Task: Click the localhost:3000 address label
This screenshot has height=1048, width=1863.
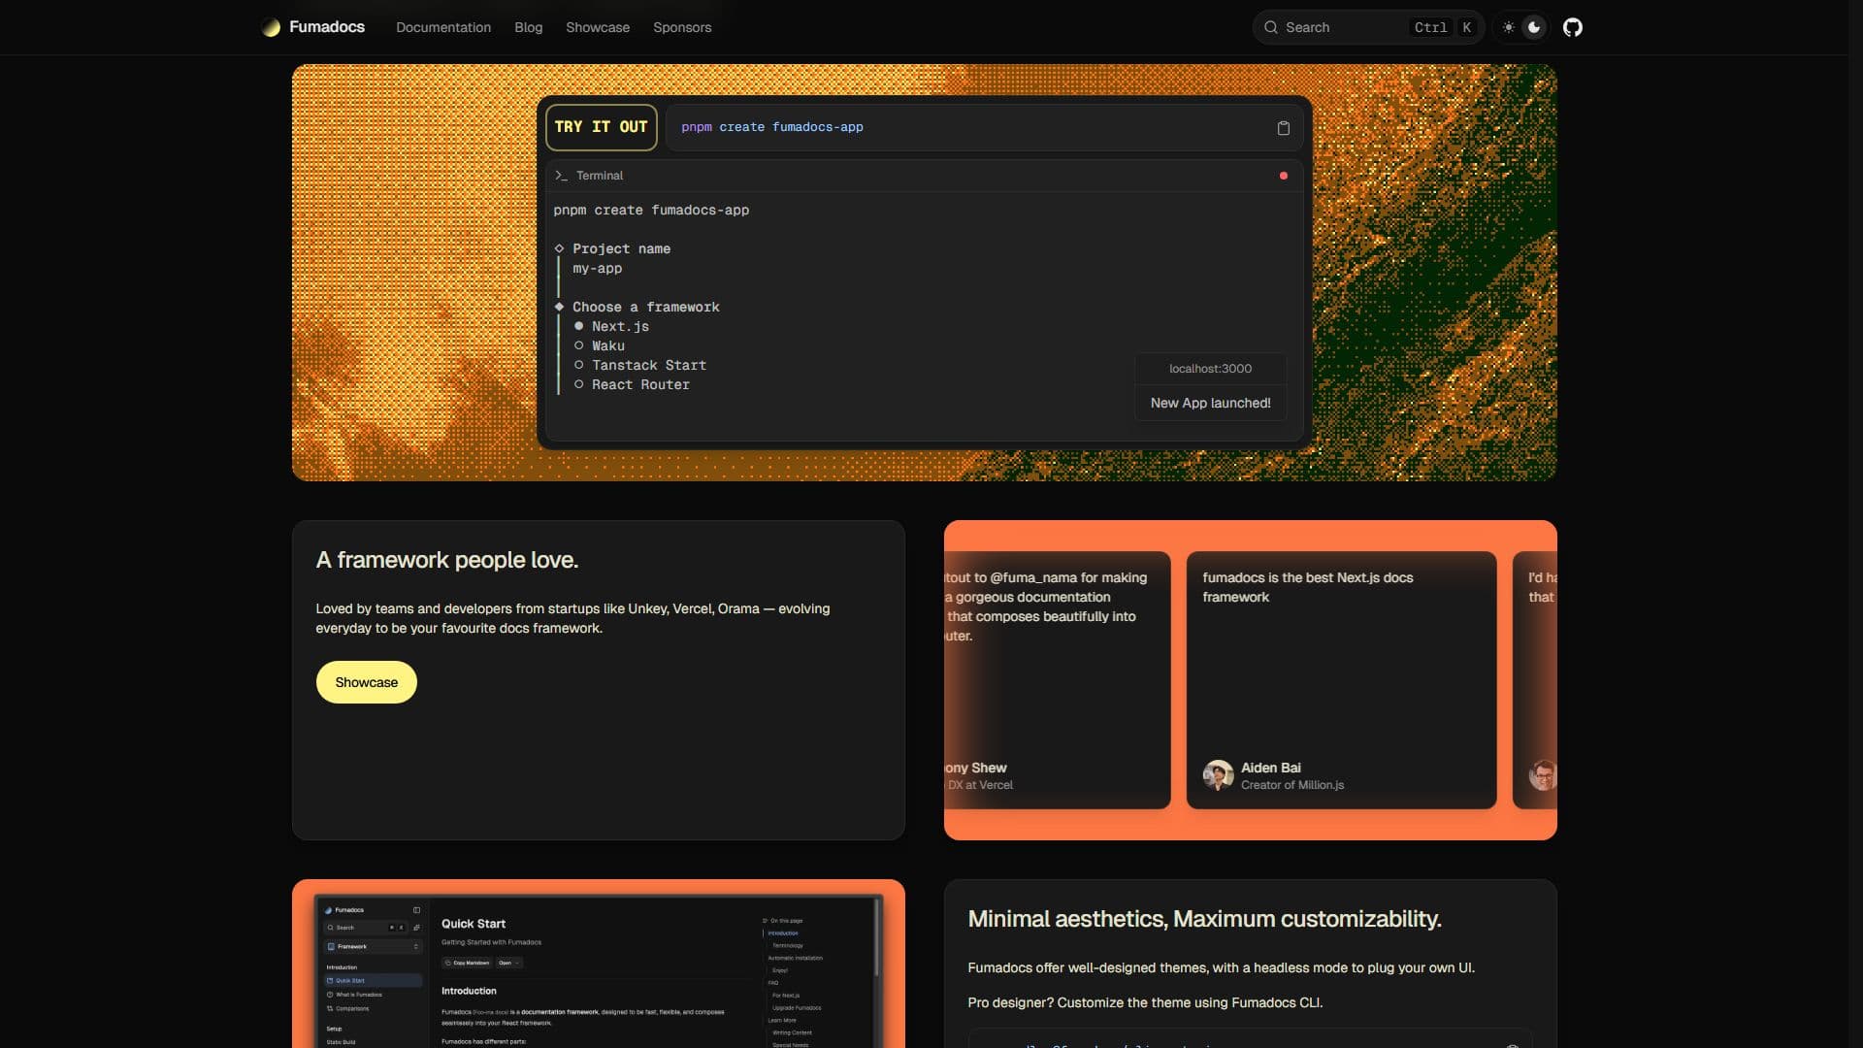Action: click(x=1210, y=369)
